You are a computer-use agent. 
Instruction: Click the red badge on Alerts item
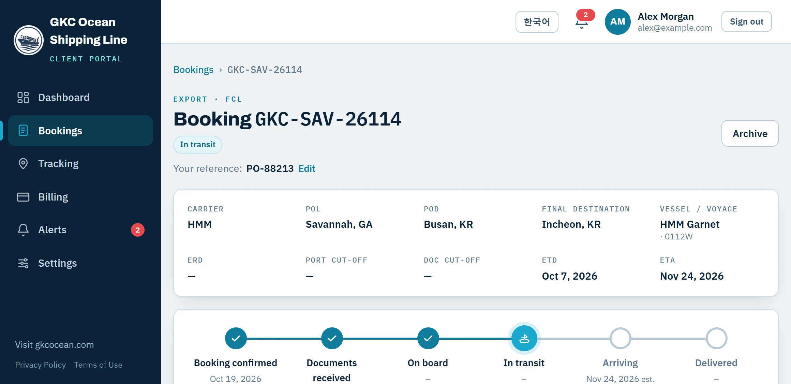point(138,230)
